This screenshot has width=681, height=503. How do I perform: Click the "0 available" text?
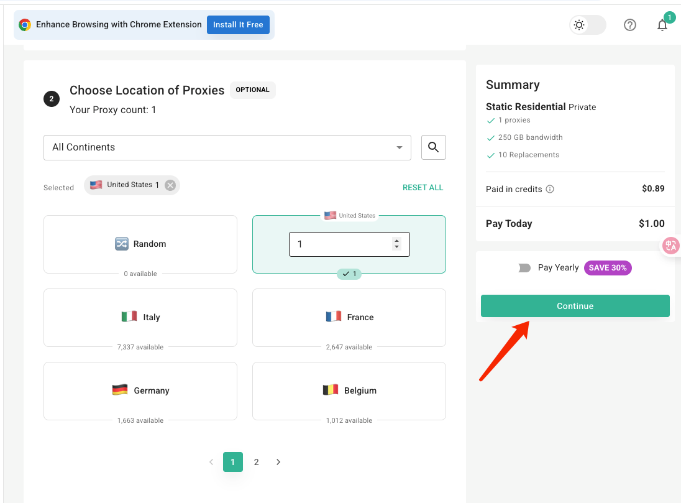tap(140, 274)
